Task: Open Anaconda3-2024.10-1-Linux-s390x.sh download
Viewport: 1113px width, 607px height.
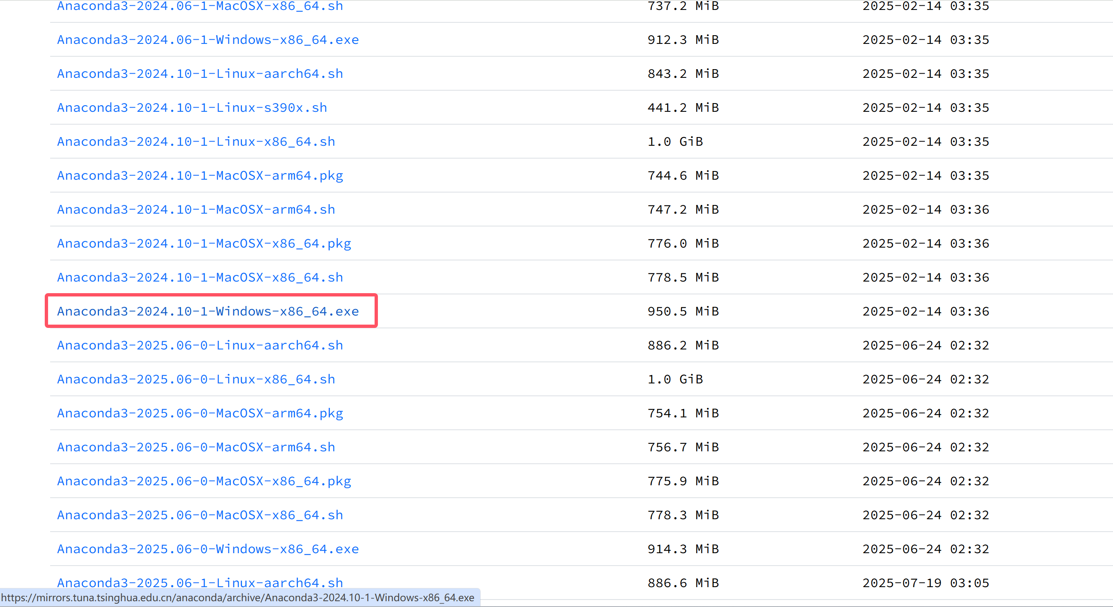Action: (x=191, y=108)
